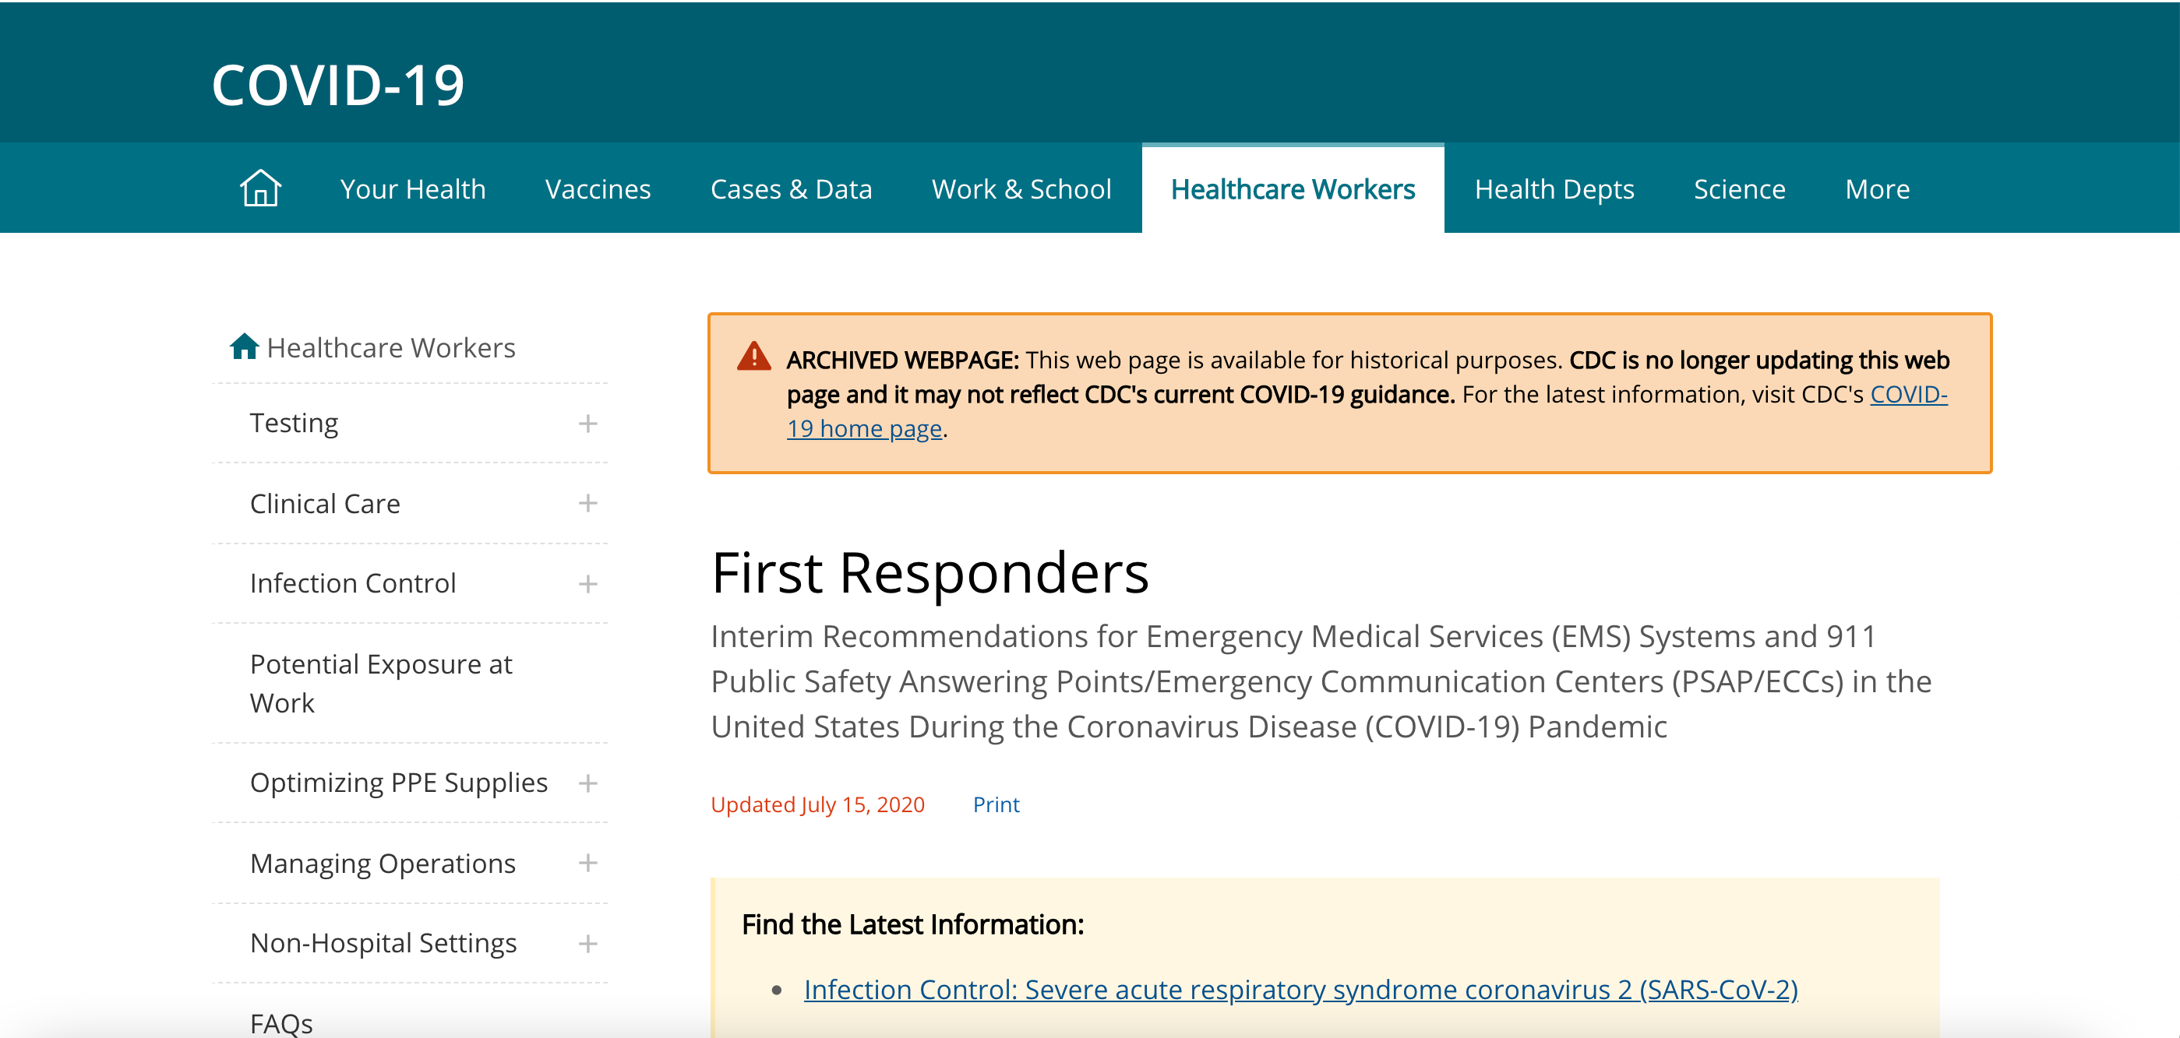Screen dimensions: 2180x1038
Task: Click the house icon beside Healthcare Workers sidebar
Action: (244, 347)
